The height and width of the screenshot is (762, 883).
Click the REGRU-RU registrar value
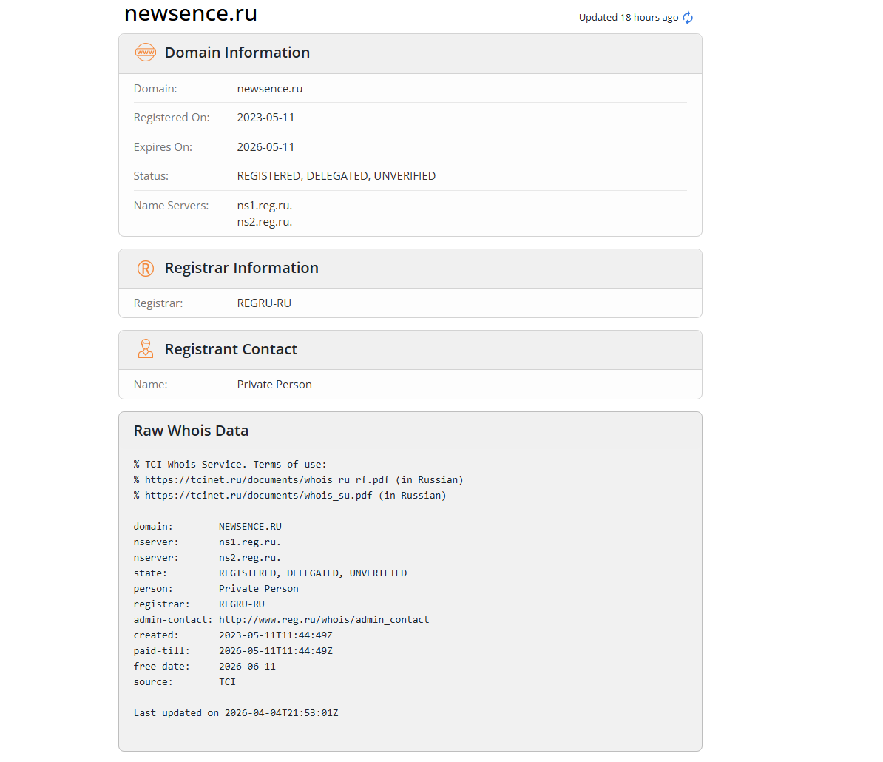coord(264,303)
